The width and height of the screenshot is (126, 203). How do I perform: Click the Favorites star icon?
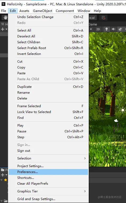[x=6, y=180]
